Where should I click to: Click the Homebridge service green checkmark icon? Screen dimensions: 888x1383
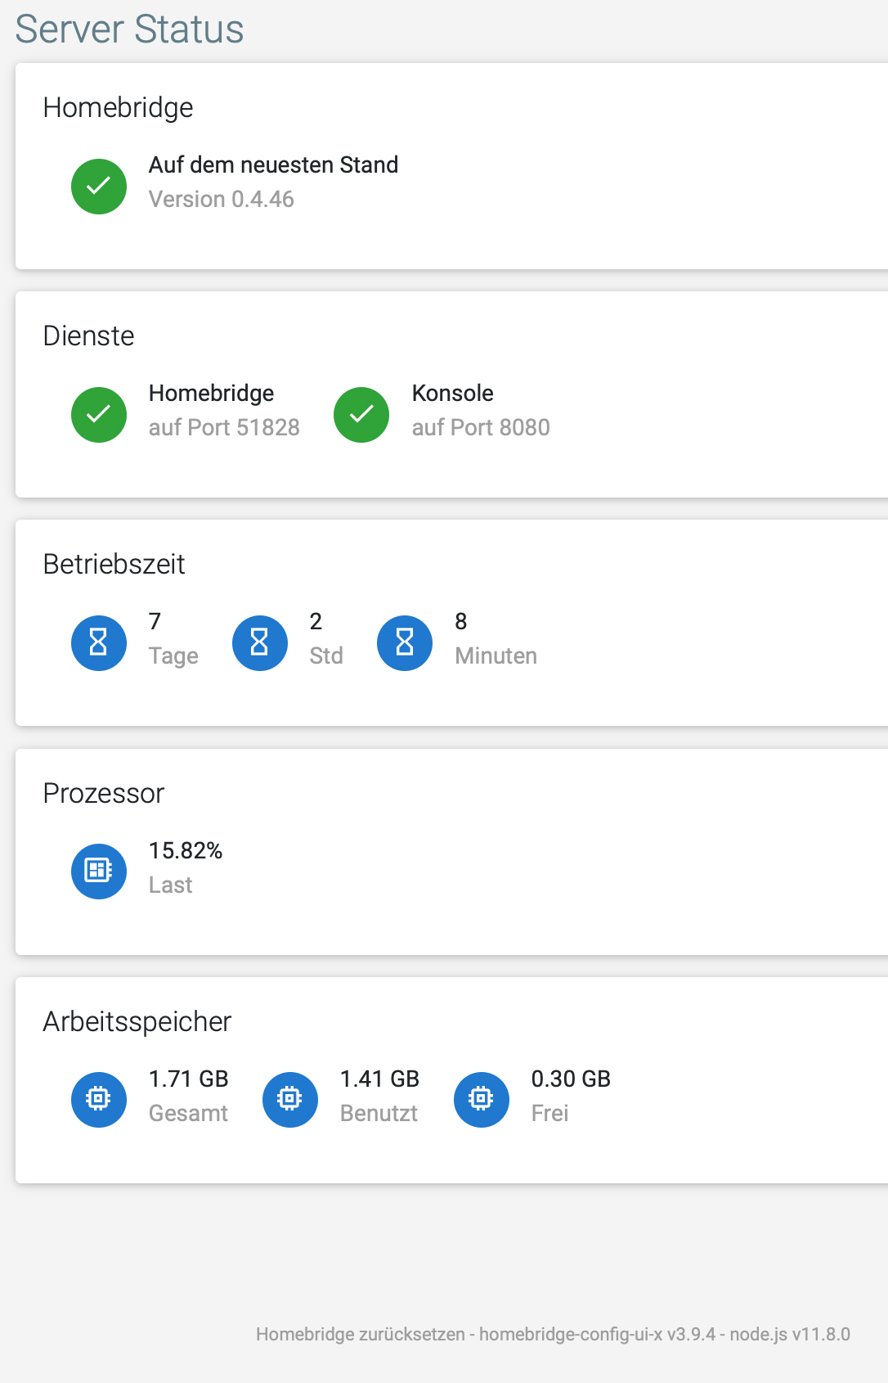99,415
